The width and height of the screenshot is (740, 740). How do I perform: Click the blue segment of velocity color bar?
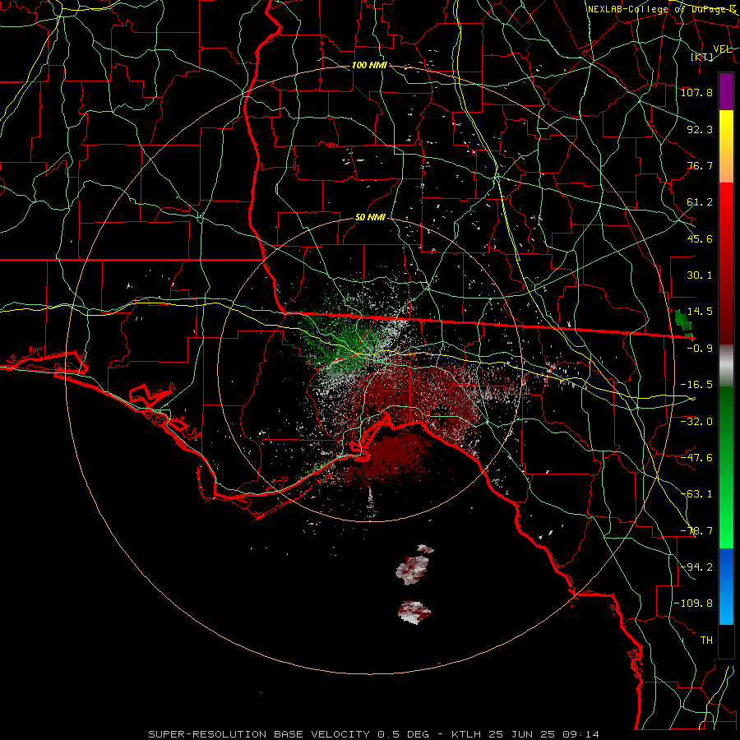click(726, 586)
